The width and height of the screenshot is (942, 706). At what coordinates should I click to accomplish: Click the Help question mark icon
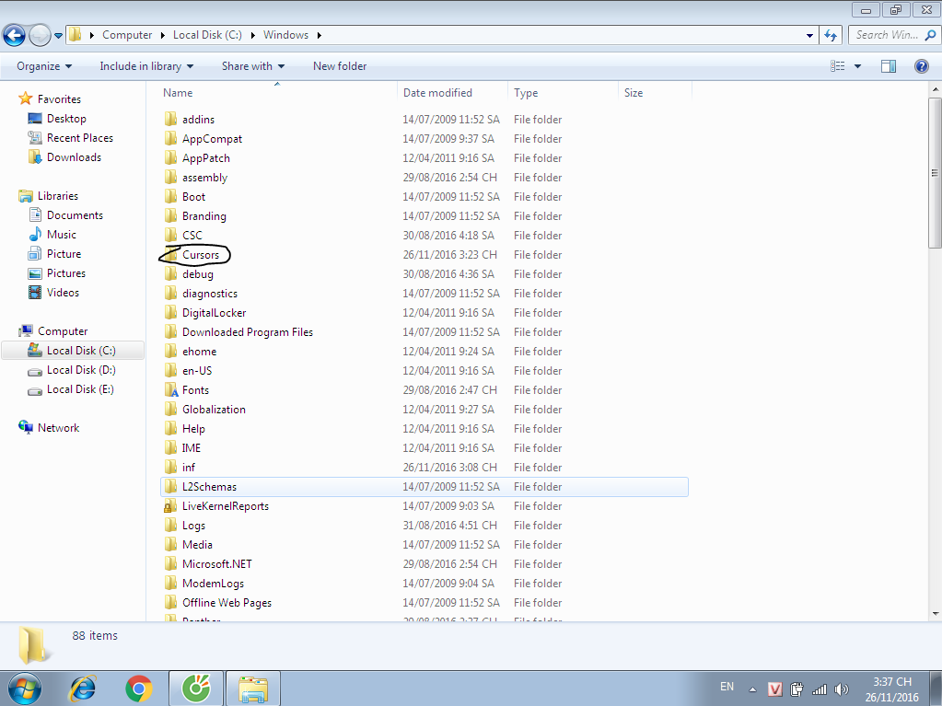pyautogui.click(x=921, y=66)
